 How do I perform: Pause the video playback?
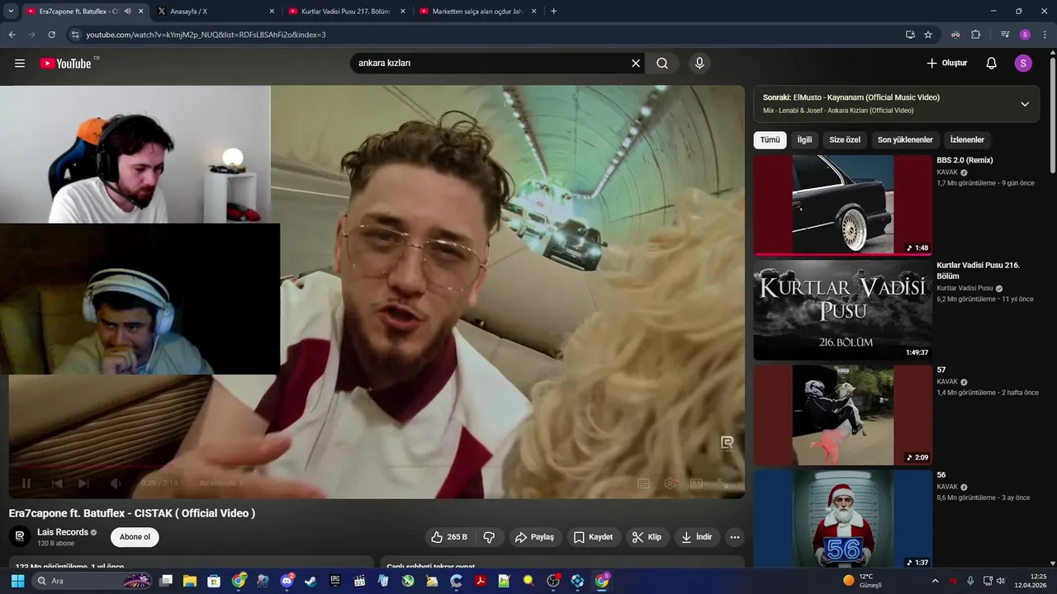coord(26,483)
